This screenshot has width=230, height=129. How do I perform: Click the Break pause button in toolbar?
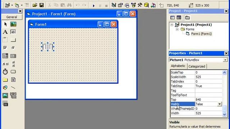pyautogui.click(x=100, y=6)
